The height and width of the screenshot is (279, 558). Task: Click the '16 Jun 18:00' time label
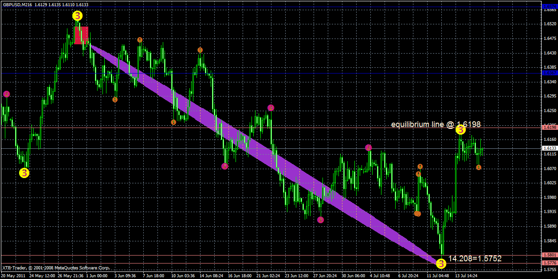pyautogui.click(x=239, y=275)
